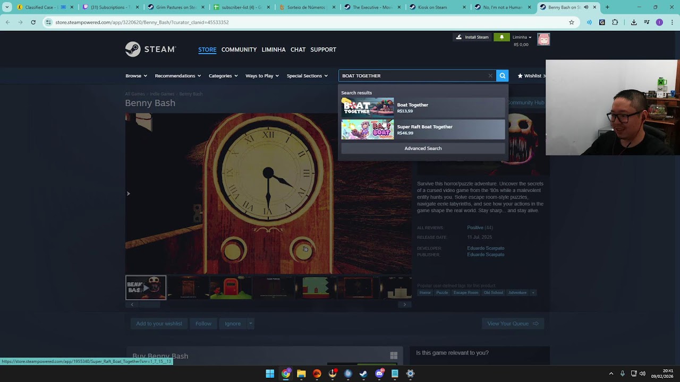The image size is (680, 382).
Task: Open File Explorer from the taskbar
Action: (301, 374)
